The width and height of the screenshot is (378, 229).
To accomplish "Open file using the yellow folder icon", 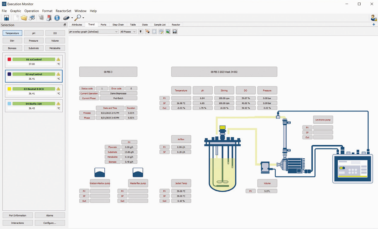I will pyautogui.click(x=23, y=18).
